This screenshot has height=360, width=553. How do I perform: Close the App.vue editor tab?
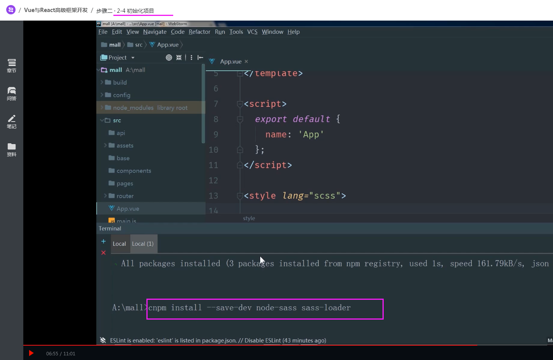coord(246,61)
